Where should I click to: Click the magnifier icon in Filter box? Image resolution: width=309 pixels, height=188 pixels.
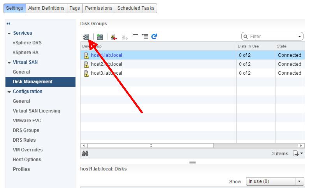[246, 37]
